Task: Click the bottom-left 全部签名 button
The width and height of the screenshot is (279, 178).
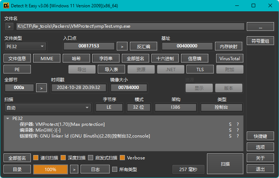Action: [17, 158]
